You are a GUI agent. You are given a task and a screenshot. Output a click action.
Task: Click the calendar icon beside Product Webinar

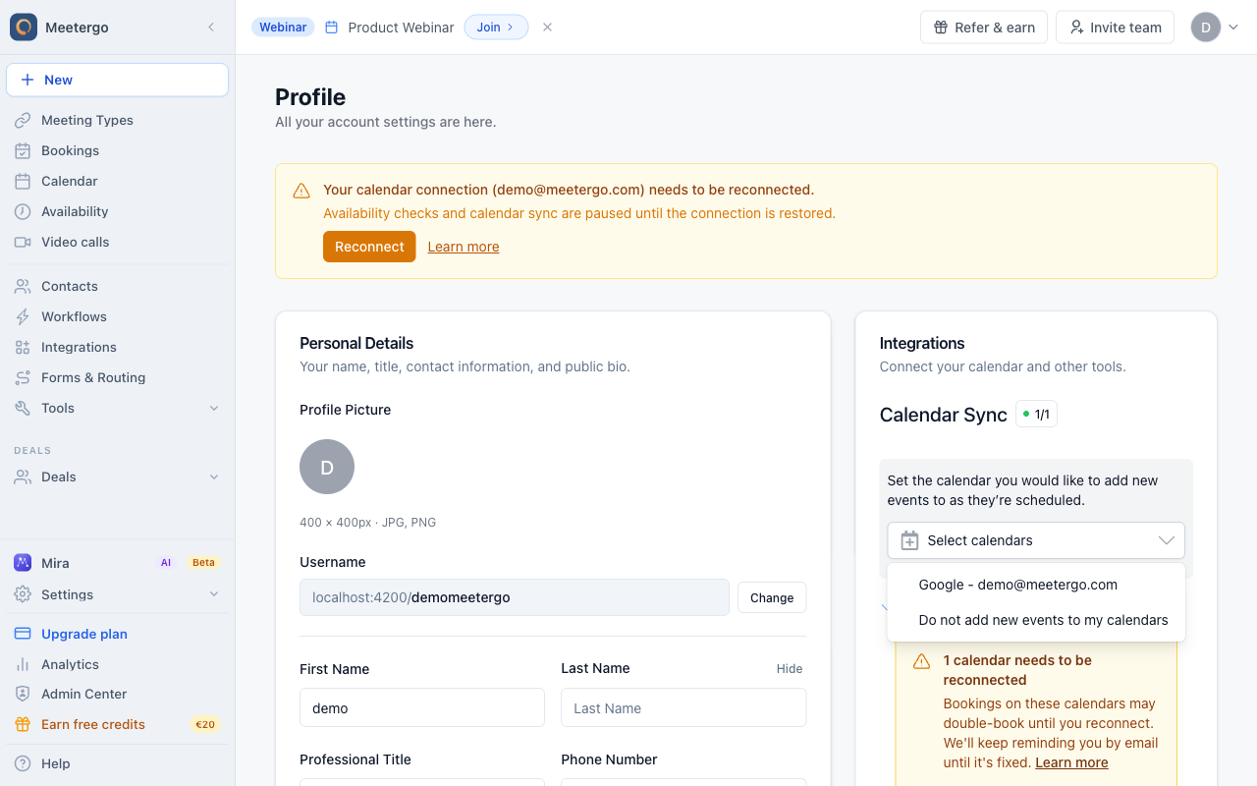pyautogui.click(x=332, y=28)
